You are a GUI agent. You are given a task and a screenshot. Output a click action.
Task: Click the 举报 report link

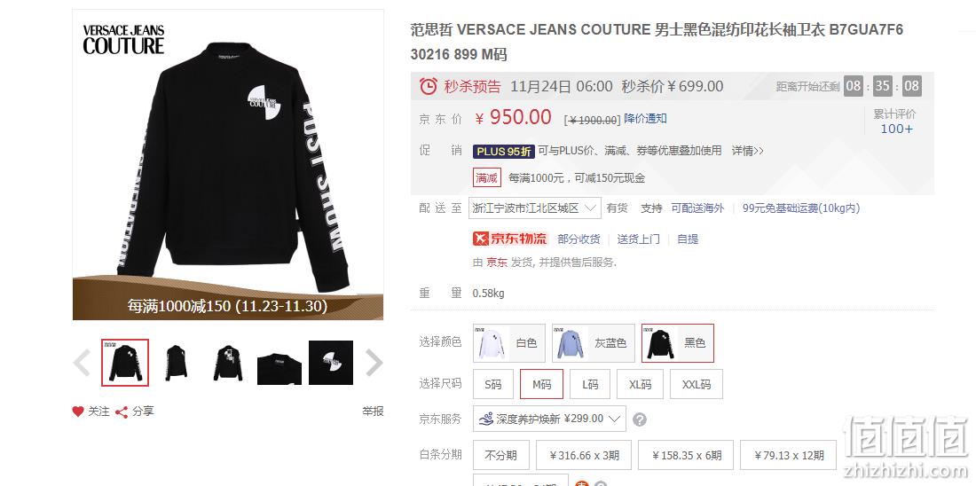point(373,412)
